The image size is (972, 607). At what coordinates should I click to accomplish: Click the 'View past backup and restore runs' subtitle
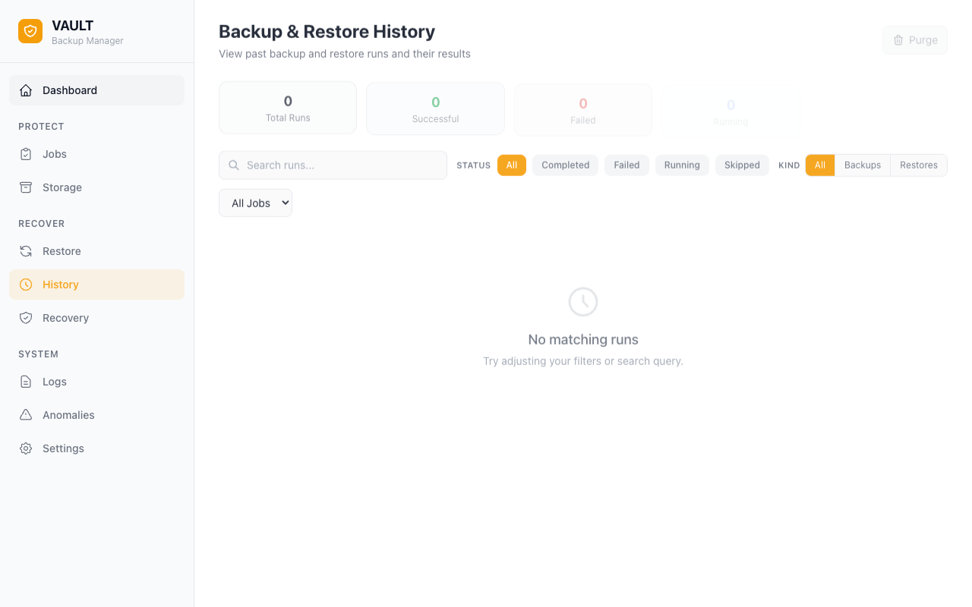345,54
